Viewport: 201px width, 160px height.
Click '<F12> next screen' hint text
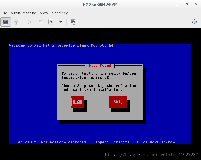point(156,142)
